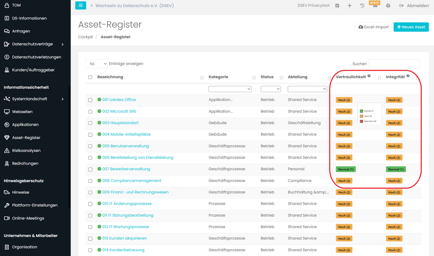Open Asset-Register in the sidebar
434x256 pixels.
[26, 138]
